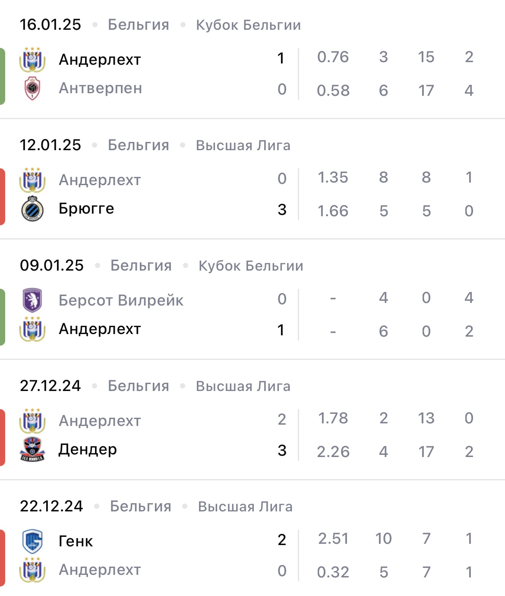Tap the Club Brugge round logo
Screen dimensions: 505x596
pyautogui.click(x=32, y=209)
